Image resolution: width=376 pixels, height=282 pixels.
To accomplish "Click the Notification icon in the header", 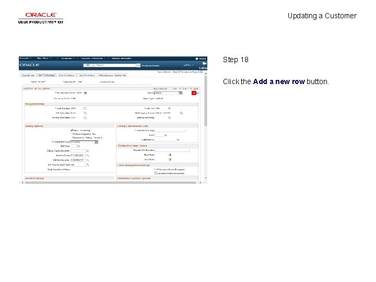I will click(x=204, y=64).
